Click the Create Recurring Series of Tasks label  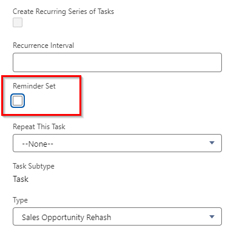(x=63, y=12)
